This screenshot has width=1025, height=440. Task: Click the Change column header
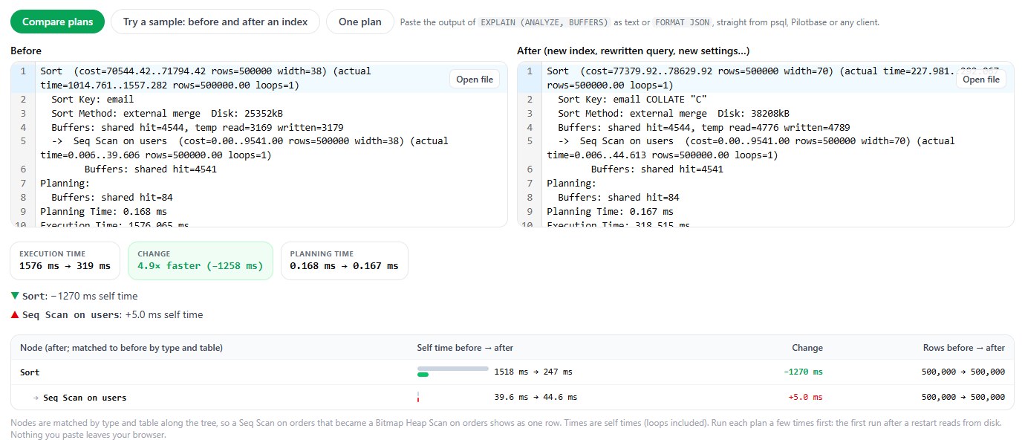807,347
